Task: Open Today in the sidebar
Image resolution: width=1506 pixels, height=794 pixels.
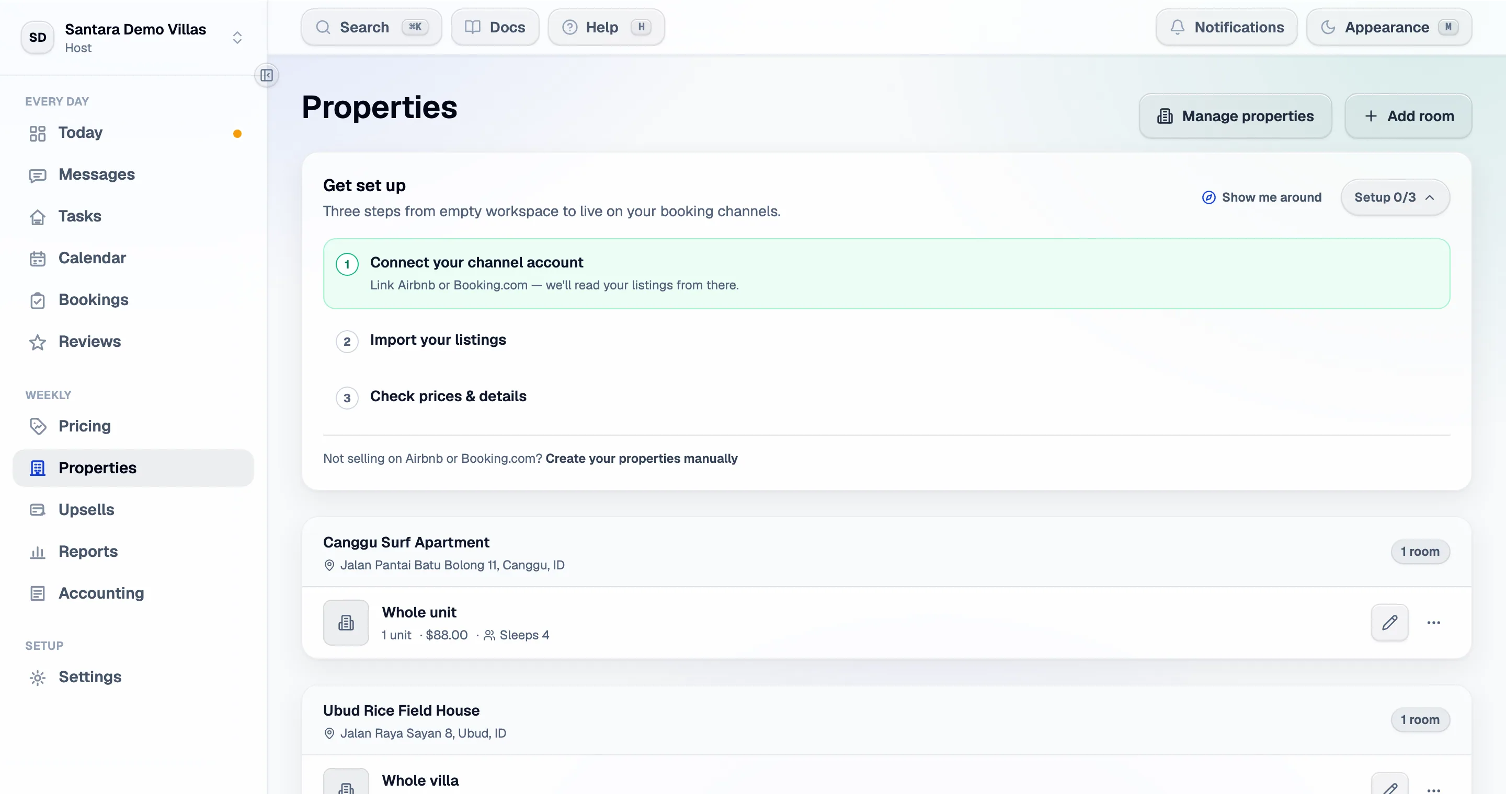Action: coord(133,133)
